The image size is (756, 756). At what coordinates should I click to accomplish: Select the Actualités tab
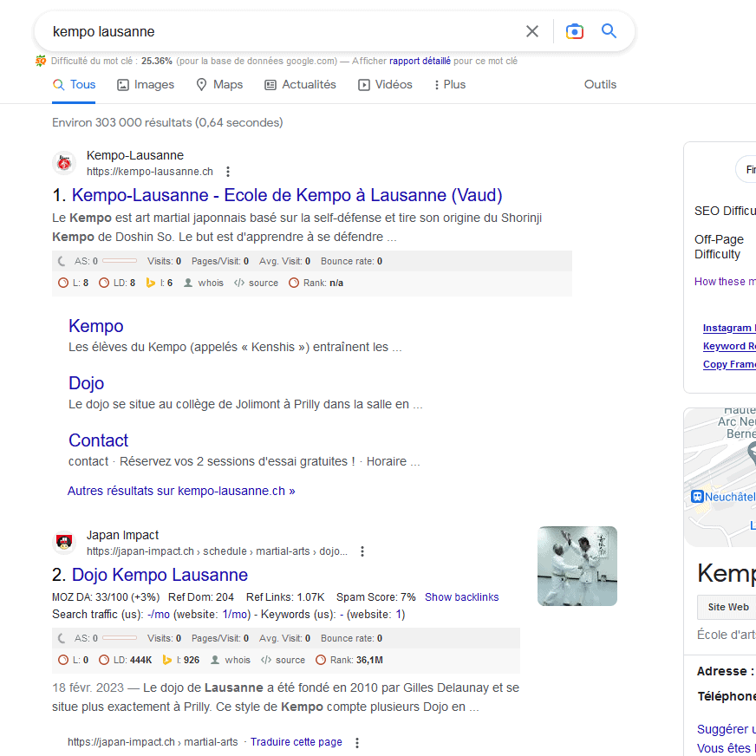click(x=300, y=84)
